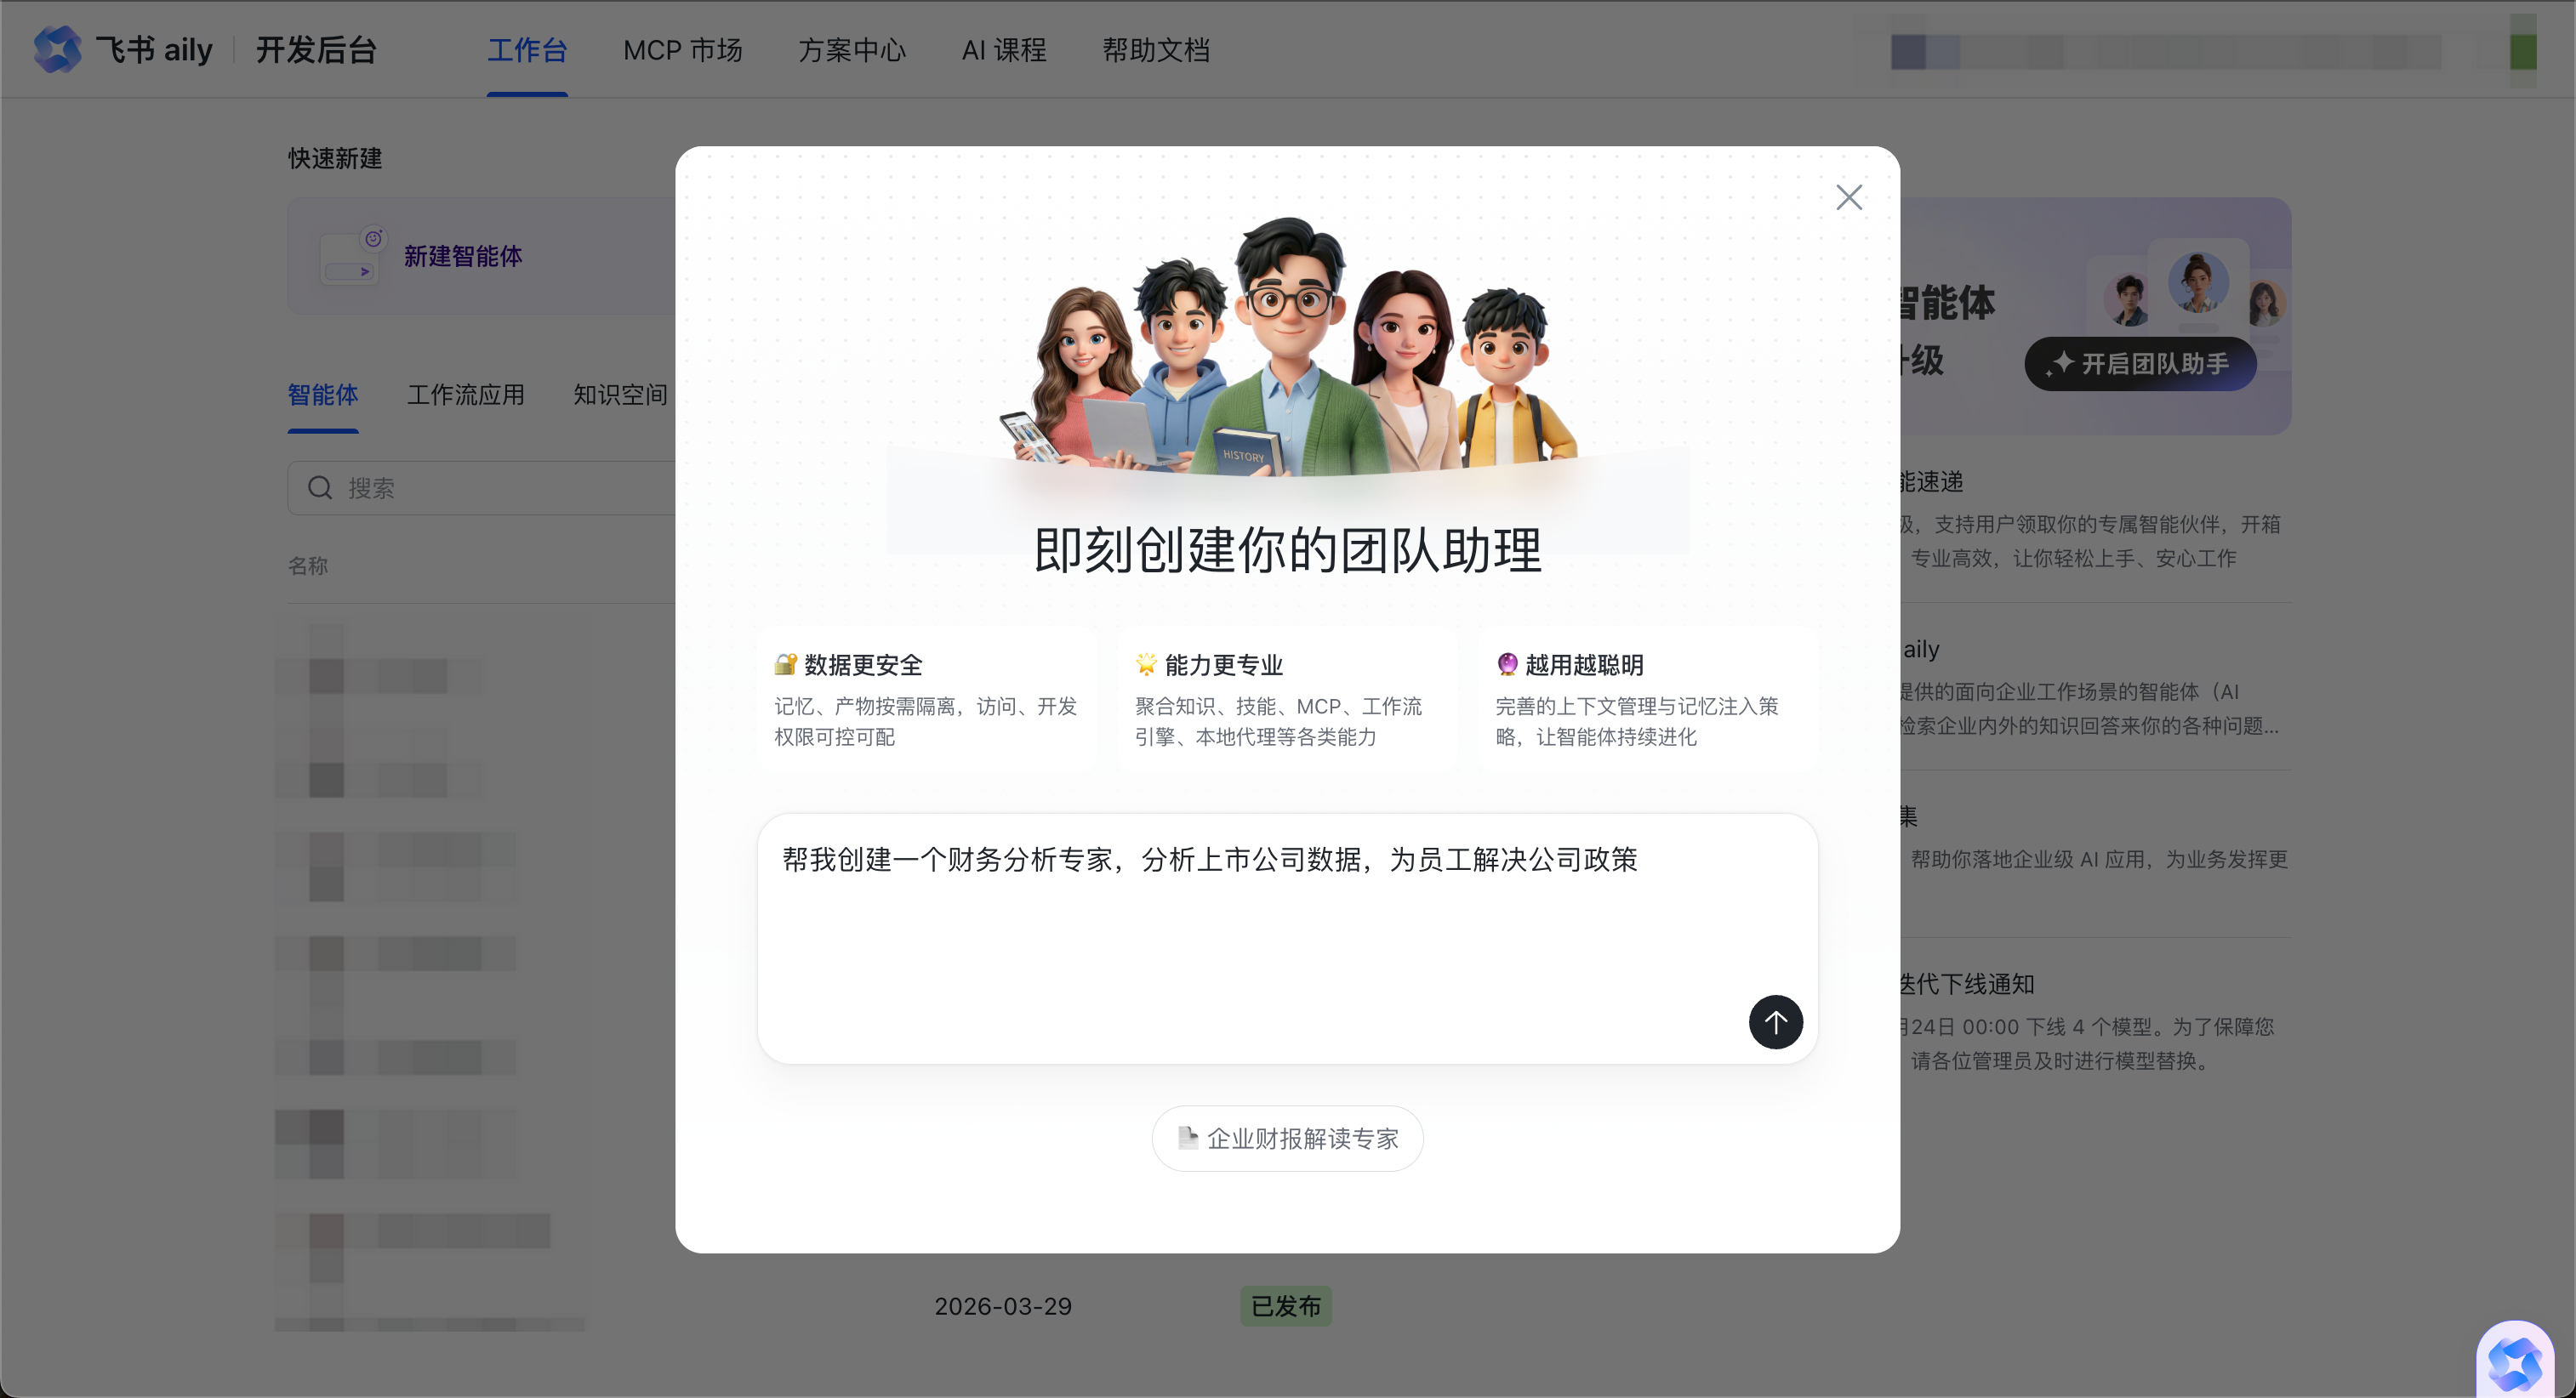Click the 数据更安全 feature card
Image resolution: width=2576 pixels, height=1398 pixels.
(x=926, y=700)
